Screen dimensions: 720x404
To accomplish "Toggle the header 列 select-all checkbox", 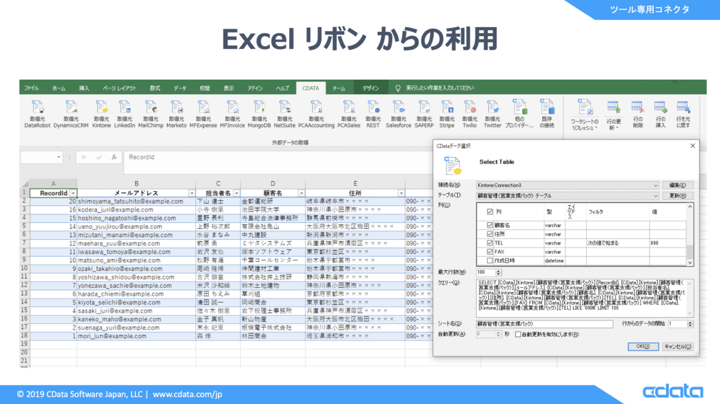I will click(x=490, y=212).
